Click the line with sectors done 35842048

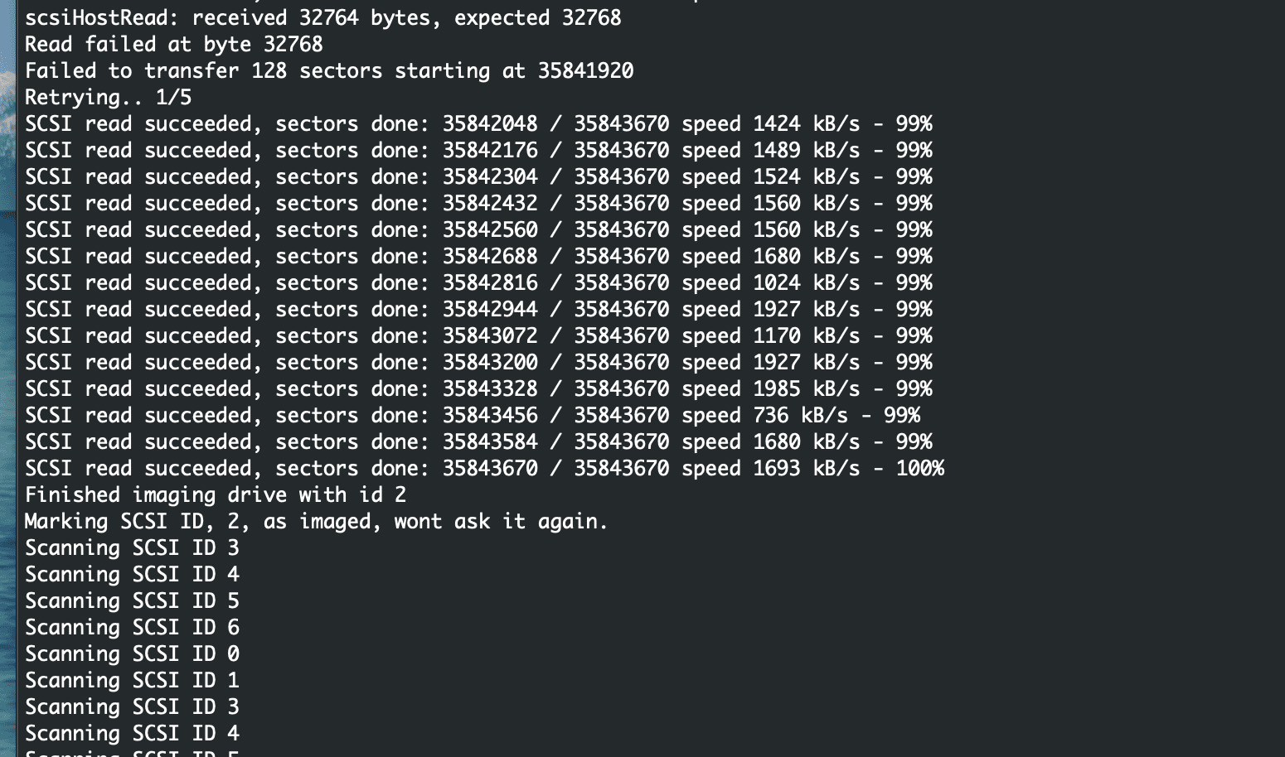(478, 124)
